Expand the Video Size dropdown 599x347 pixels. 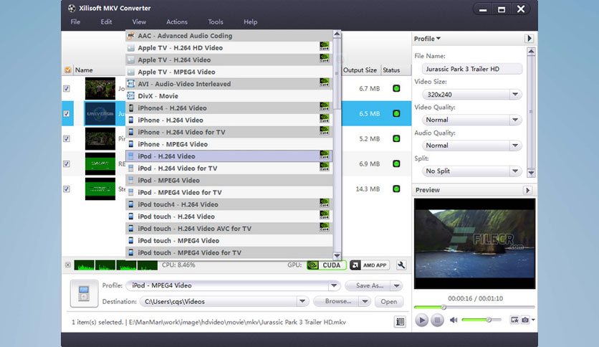(515, 95)
